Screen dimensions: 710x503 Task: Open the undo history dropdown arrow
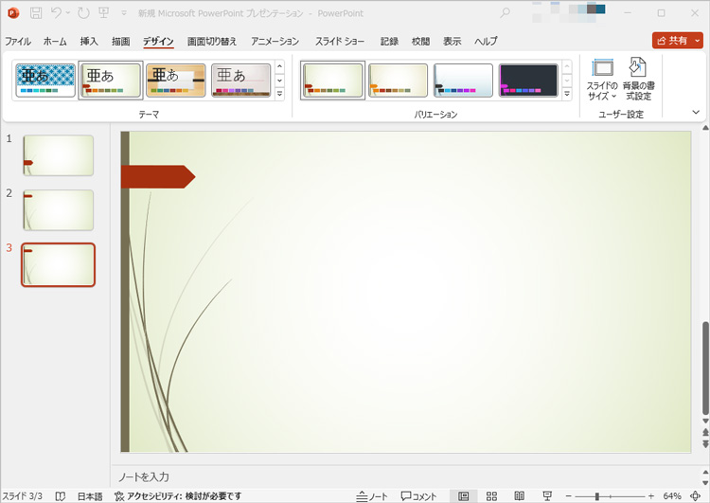click(68, 13)
